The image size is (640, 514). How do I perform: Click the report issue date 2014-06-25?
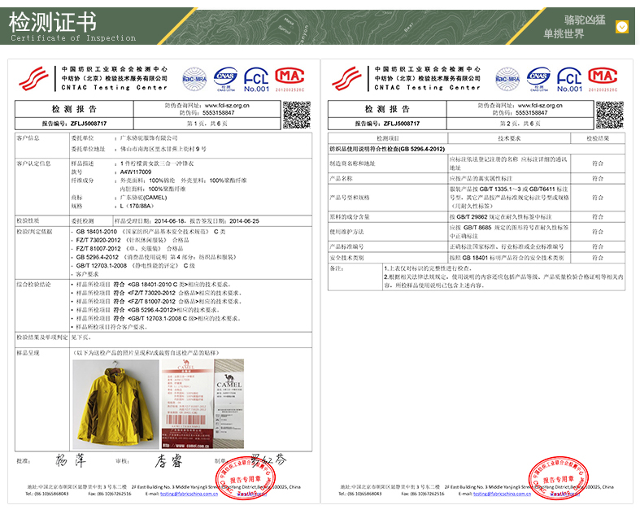point(244,221)
